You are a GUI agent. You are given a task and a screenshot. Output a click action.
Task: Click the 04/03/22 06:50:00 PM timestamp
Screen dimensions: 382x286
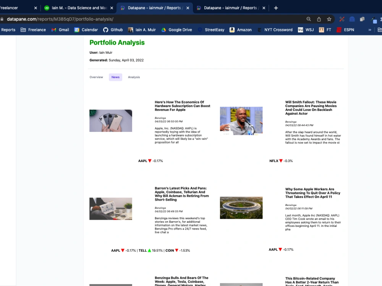coord(168,121)
